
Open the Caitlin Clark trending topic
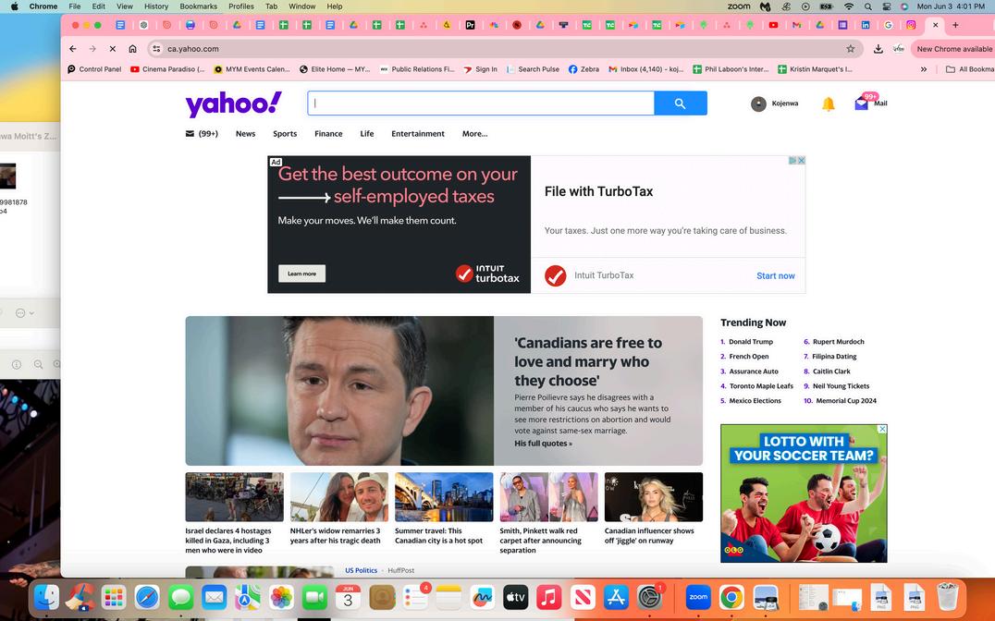pos(831,371)
